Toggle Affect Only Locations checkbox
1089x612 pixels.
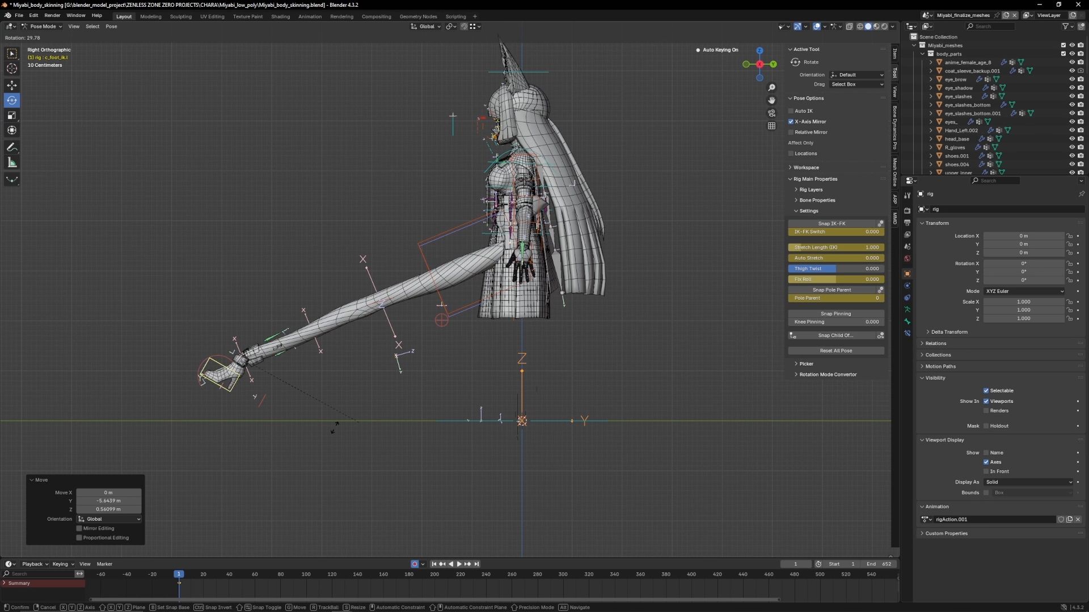[791, 154]
